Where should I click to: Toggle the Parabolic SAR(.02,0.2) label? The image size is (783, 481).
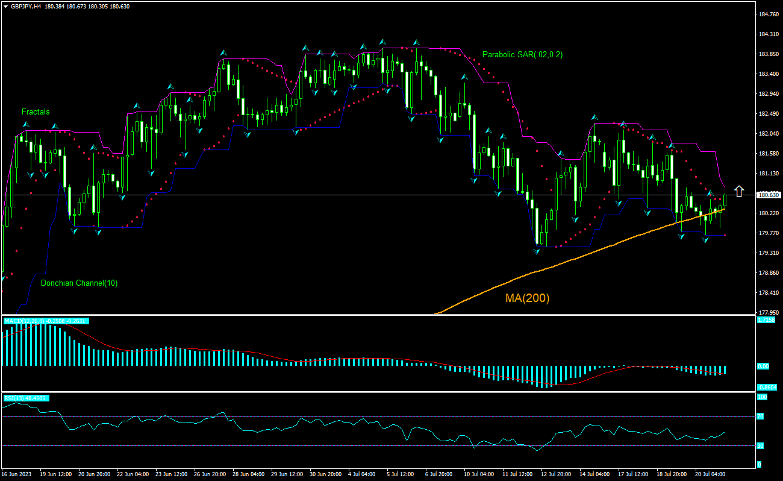tap(523, 53)
